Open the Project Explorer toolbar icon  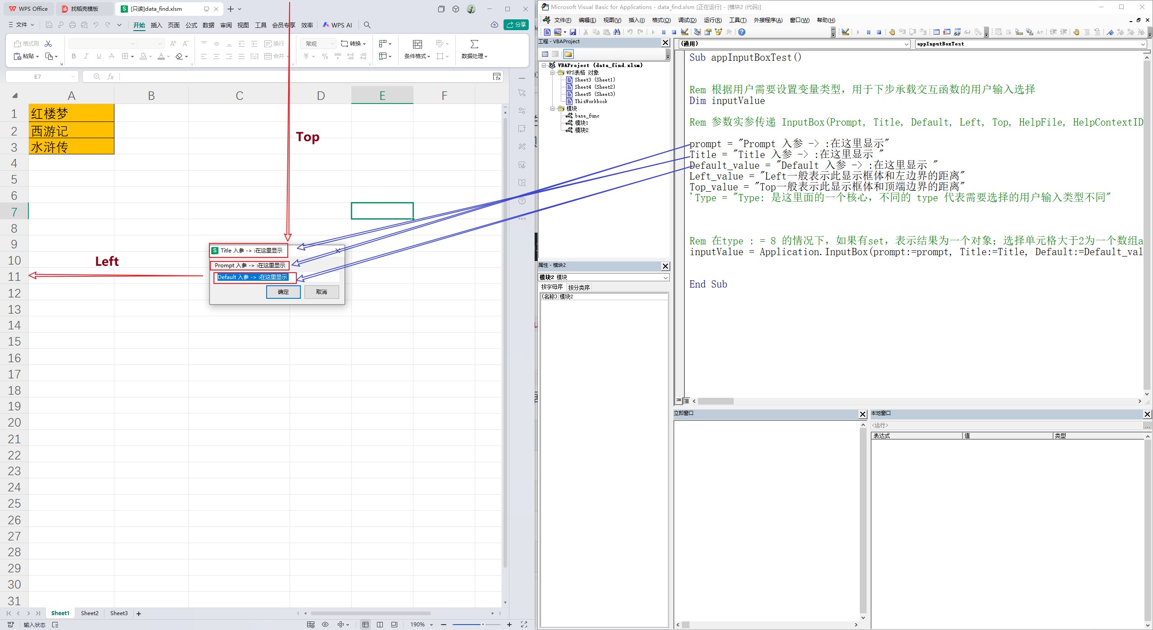697,32
